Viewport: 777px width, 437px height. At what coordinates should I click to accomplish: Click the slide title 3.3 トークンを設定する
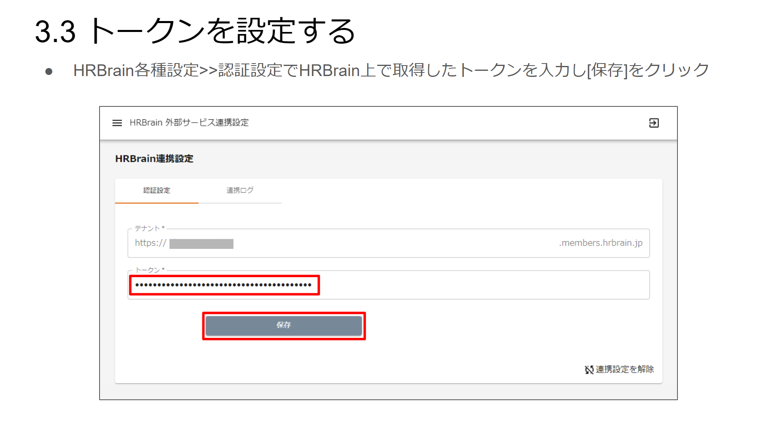(x=195, y=31)
